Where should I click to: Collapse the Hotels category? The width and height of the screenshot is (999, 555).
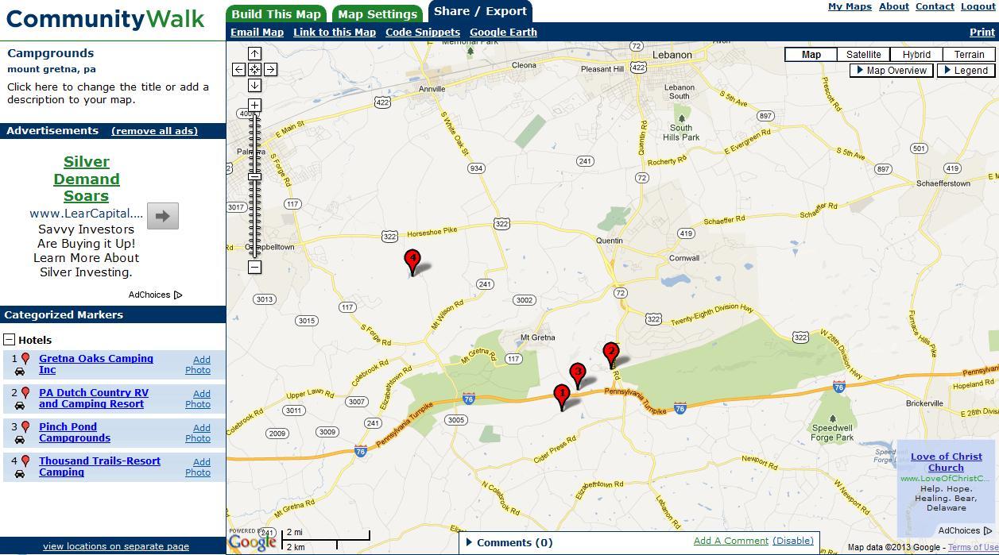[10, 340]
